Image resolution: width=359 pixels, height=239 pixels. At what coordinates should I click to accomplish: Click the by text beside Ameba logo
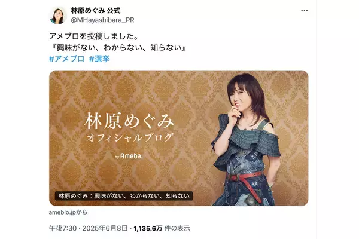(x=117, y=157)
